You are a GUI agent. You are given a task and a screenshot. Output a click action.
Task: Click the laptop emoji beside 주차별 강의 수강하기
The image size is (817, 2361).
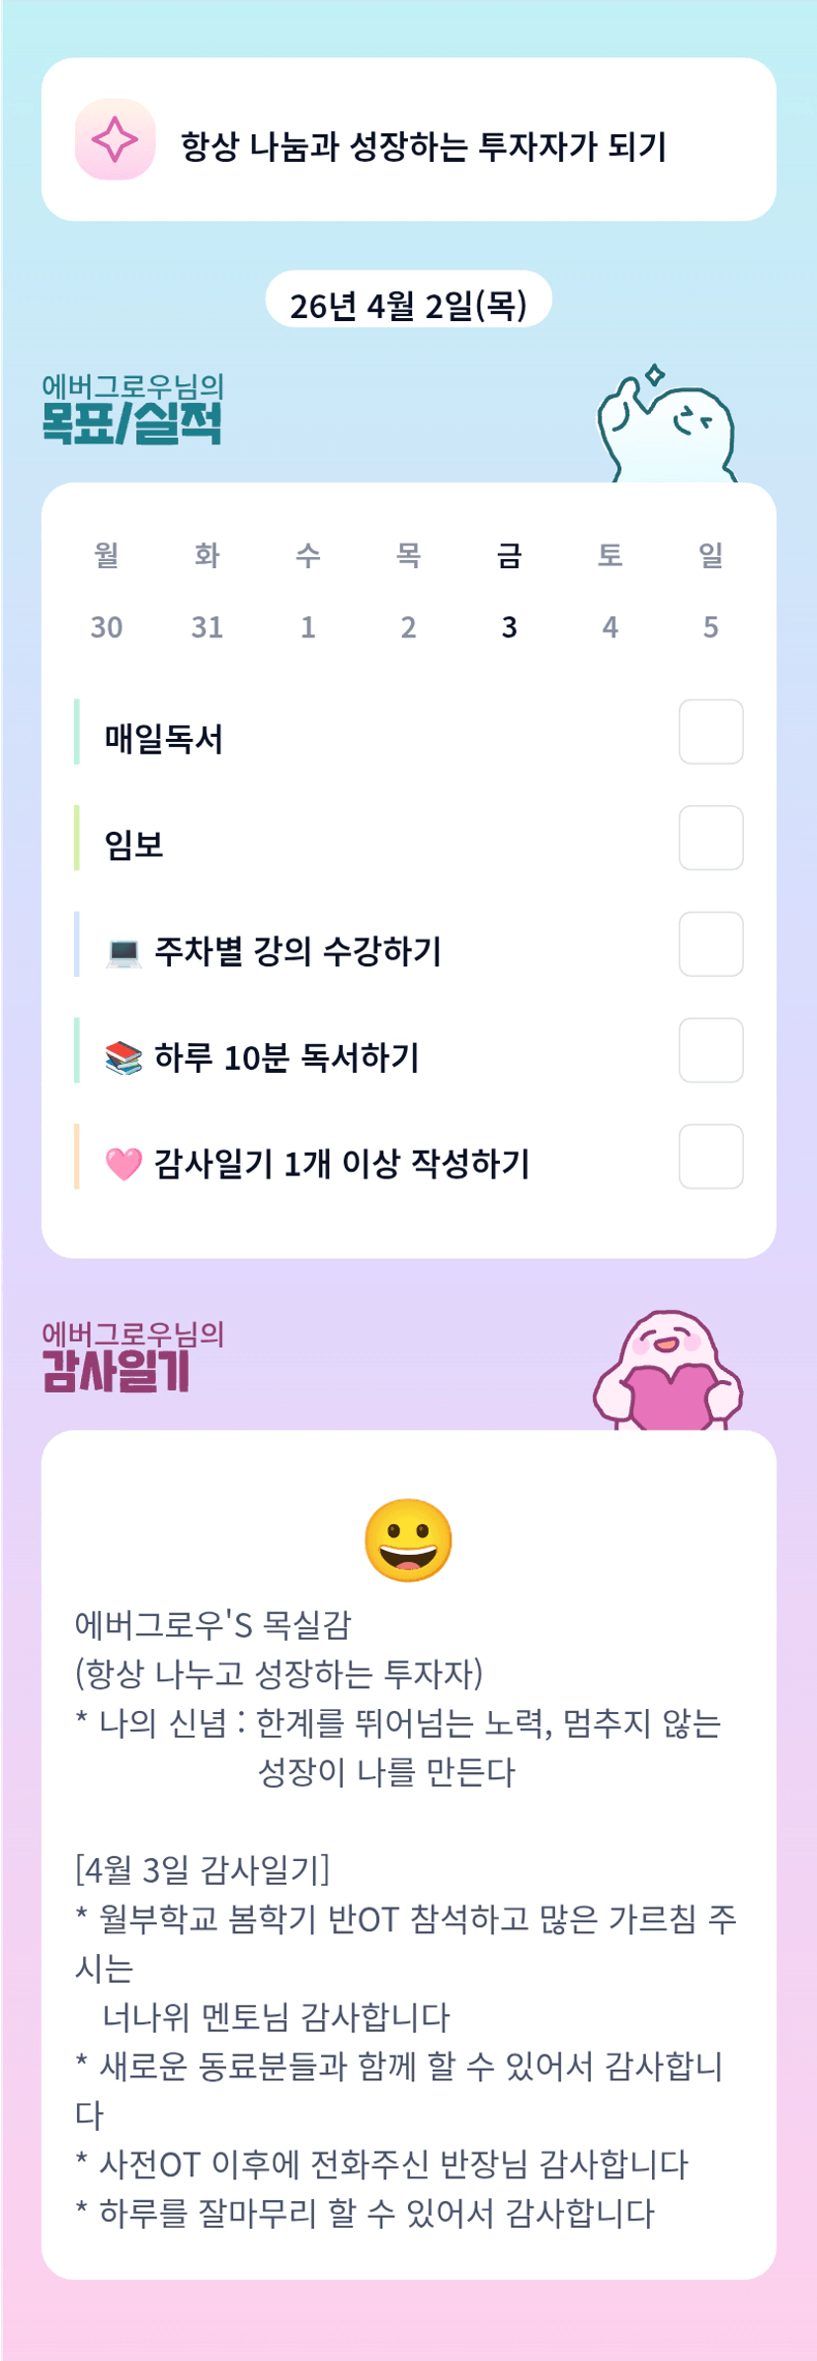123,951
